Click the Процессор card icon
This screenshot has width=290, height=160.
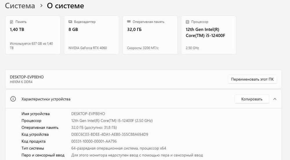pyautogui.click(x=187, y=22)
